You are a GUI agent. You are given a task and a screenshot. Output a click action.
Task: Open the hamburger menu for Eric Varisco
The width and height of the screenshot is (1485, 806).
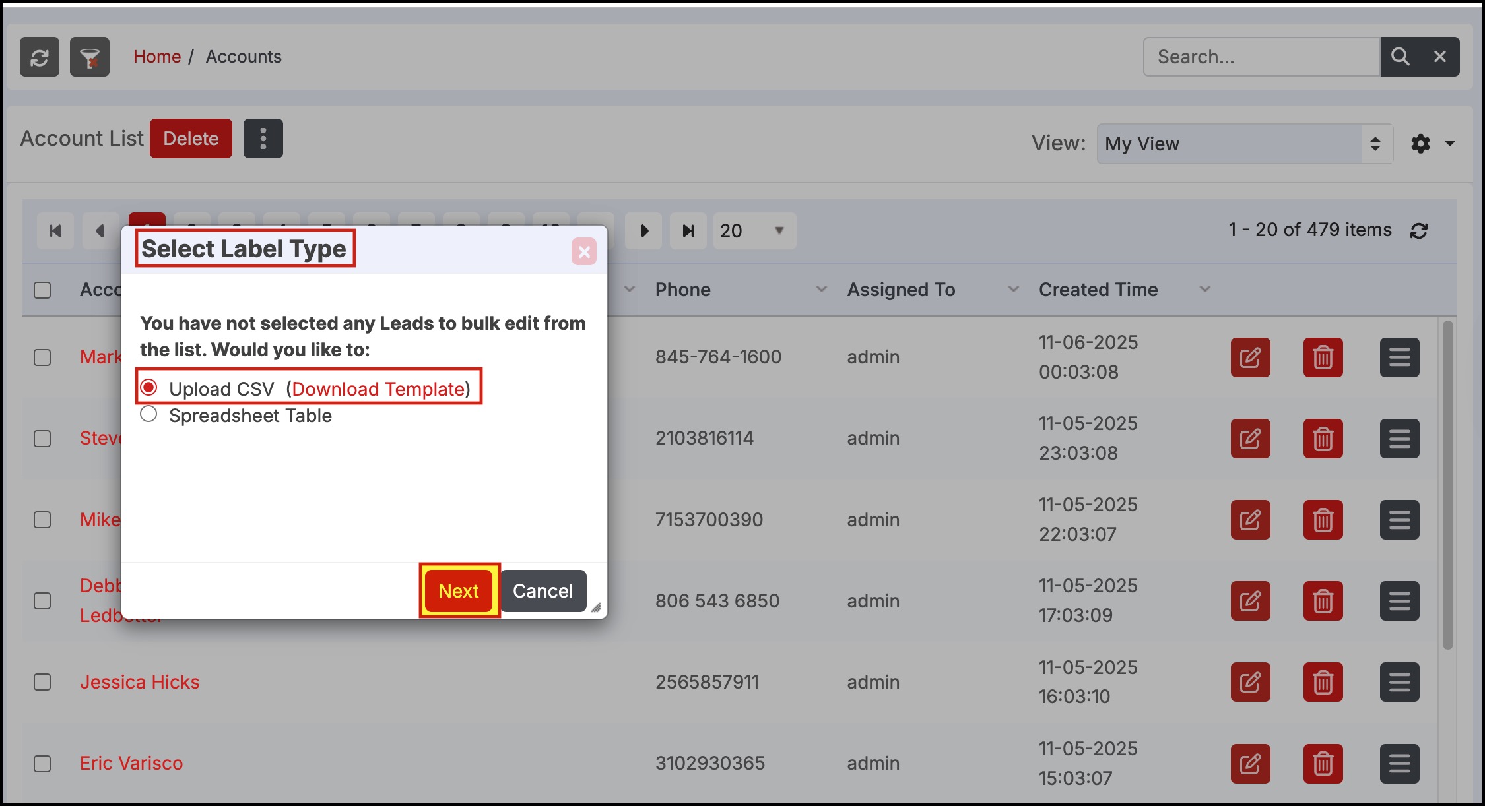[1399, 764]
